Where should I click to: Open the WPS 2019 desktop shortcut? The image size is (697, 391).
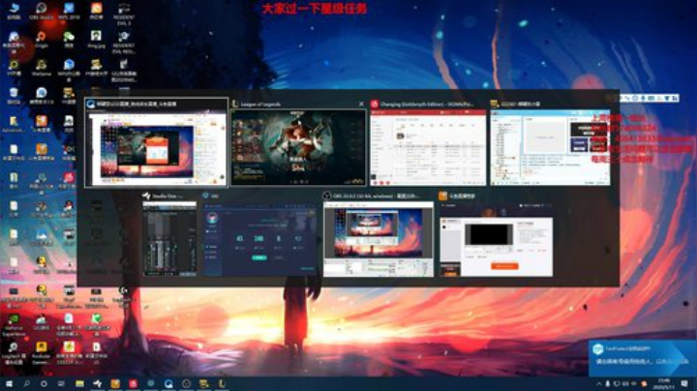[69, 11]
